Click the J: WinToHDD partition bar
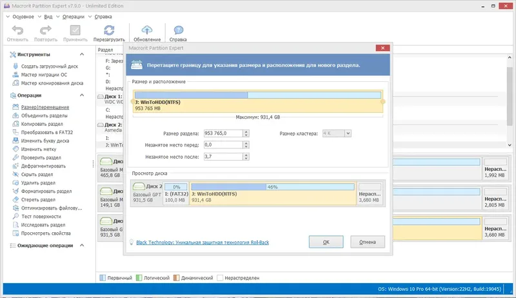Viewport: 516px width, 298px height. [257, 102]
